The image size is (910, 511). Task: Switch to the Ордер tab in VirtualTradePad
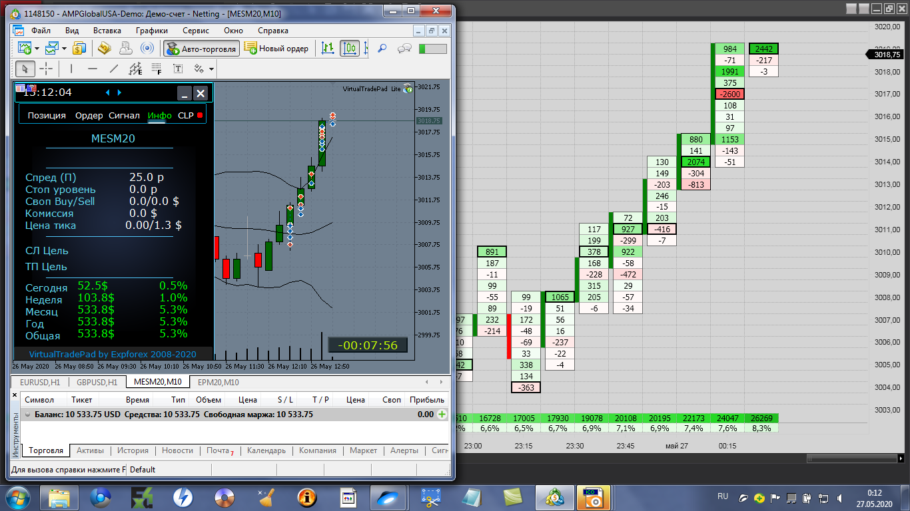click(89, 115)
